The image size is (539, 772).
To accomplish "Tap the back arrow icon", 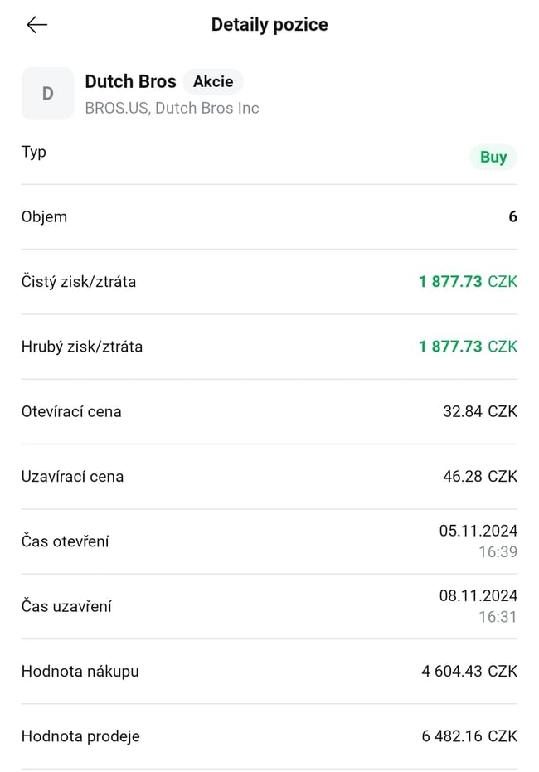I will tap(37, 25).
